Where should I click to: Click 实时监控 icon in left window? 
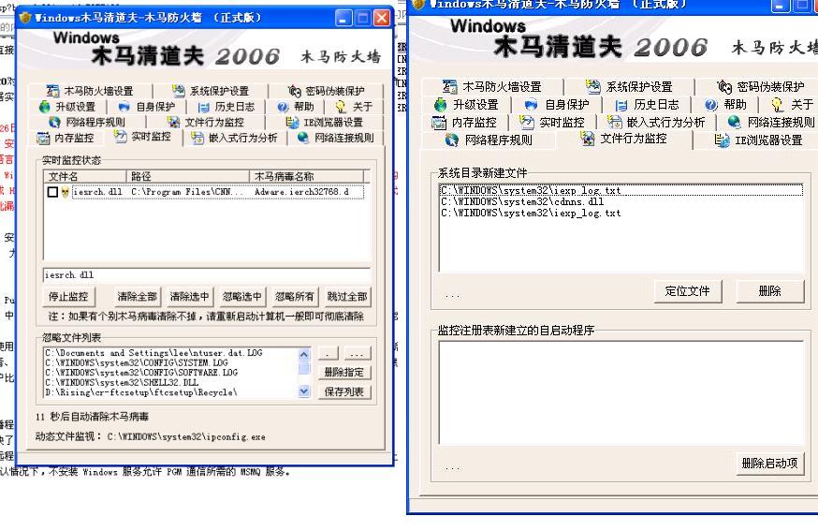click(121, 137)
